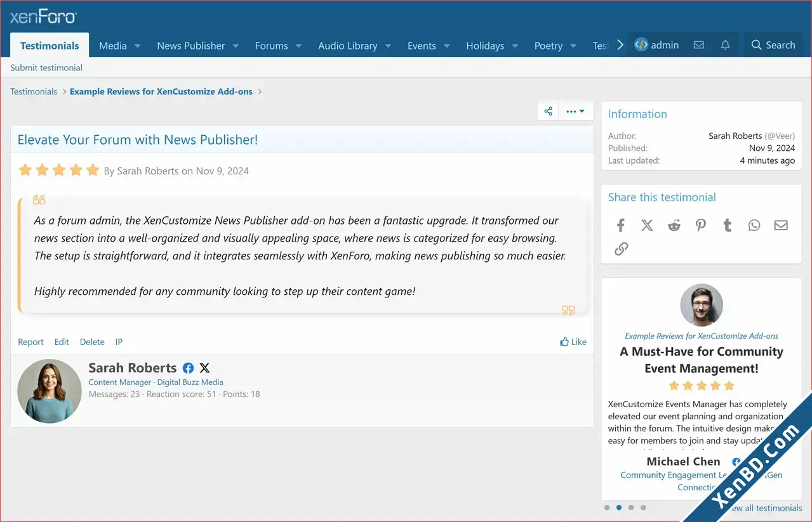Open the admin account menu
This screenshot has height=522, width=812.
[x=656, y=45]
